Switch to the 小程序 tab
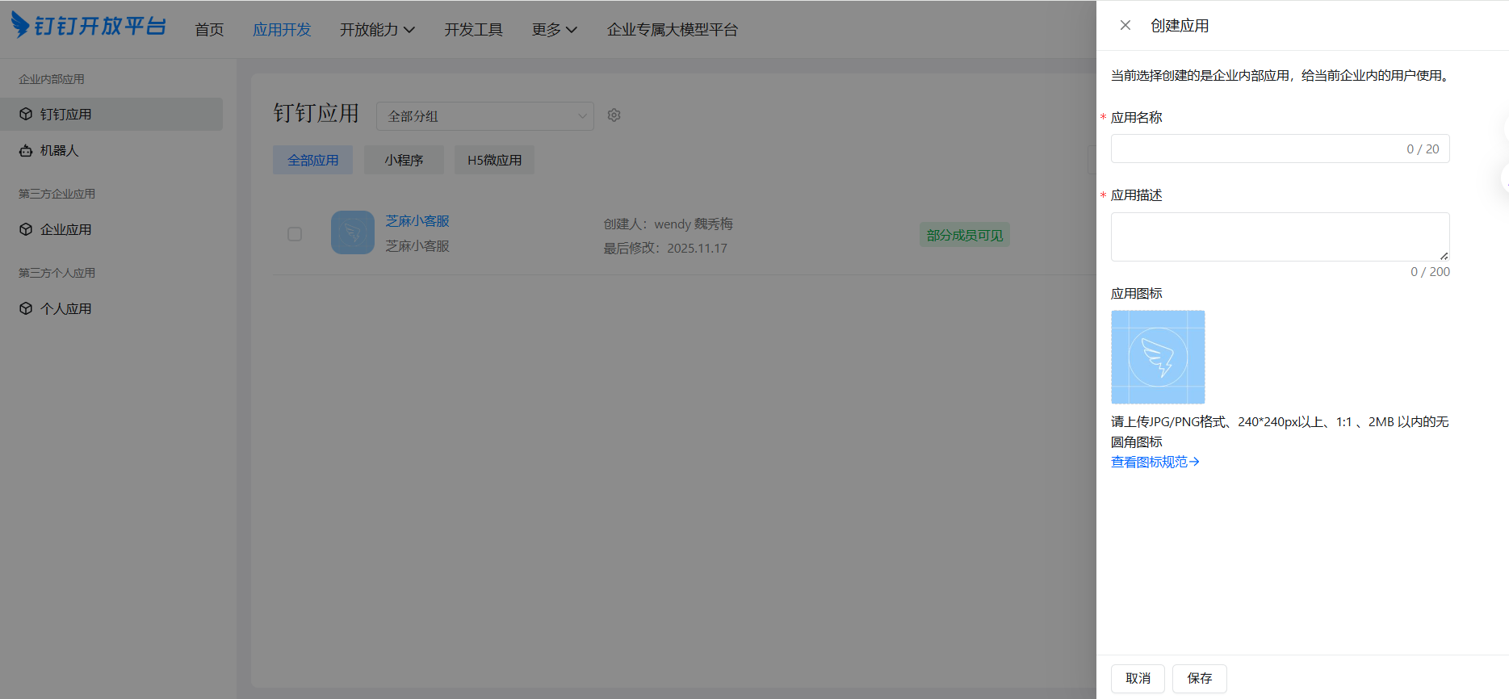The width and height of the screenshot is (1509, 699). pyautogui.click(x=404, y=160)
